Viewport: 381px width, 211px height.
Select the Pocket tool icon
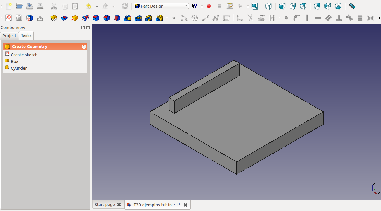[x=64, y=18]
